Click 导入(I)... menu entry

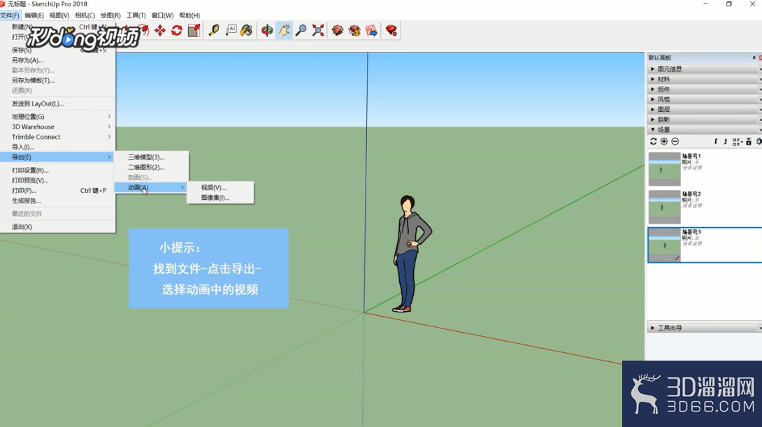[58, 147]
